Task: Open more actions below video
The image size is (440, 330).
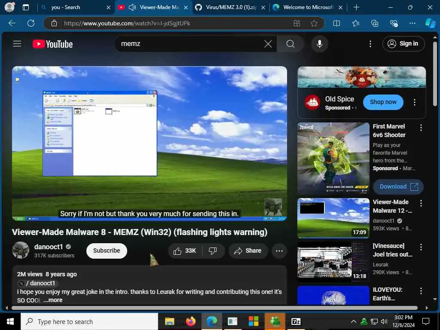Action: coord(279,251)
